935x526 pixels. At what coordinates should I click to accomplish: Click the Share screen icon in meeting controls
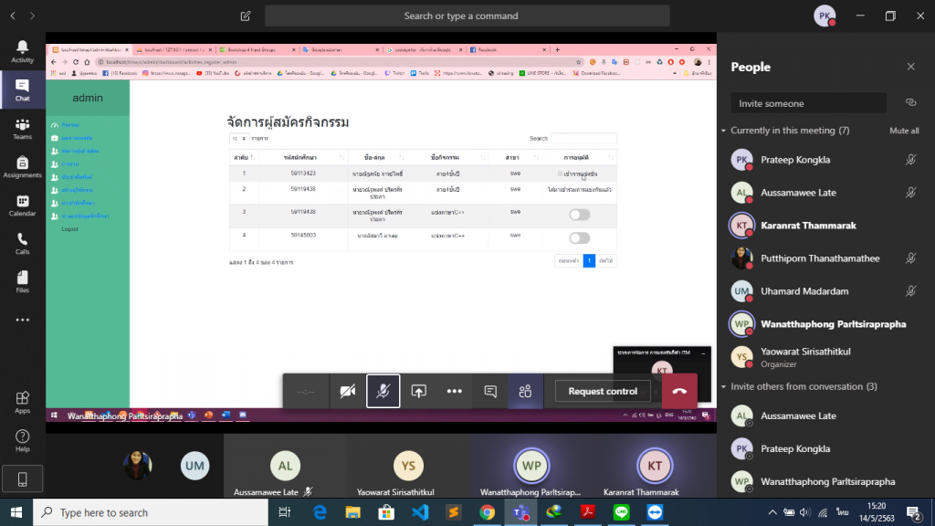point(419,391)
